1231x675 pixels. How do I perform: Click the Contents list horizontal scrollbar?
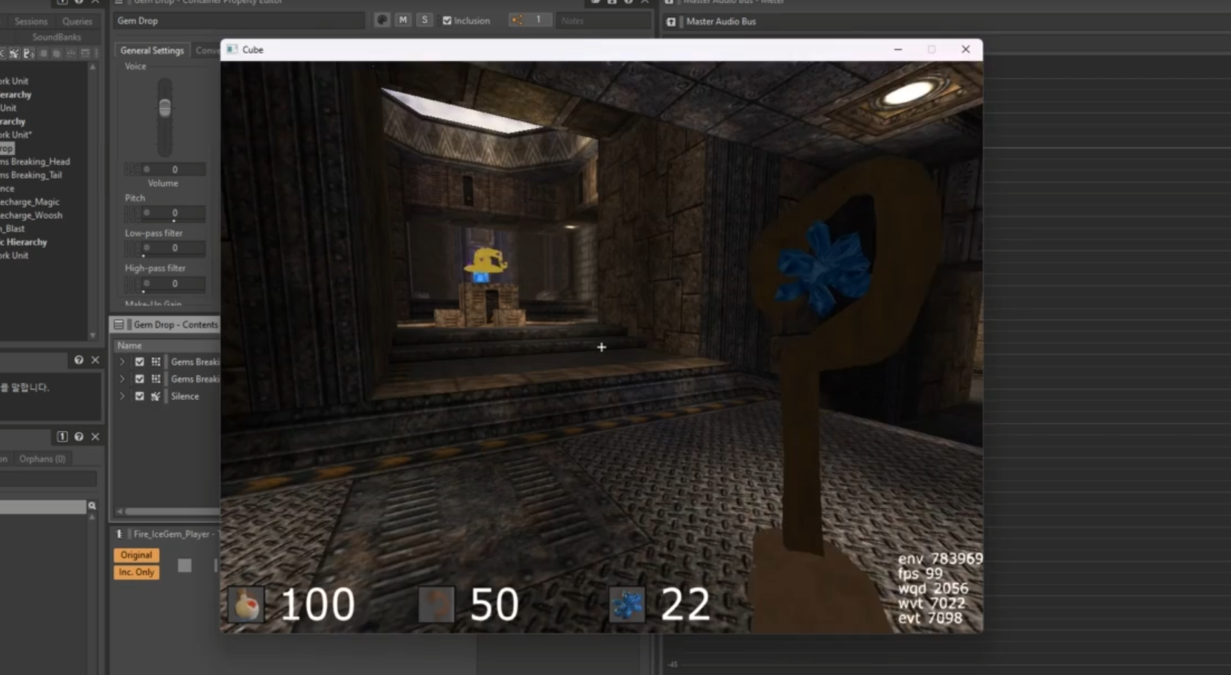point(171,512)
